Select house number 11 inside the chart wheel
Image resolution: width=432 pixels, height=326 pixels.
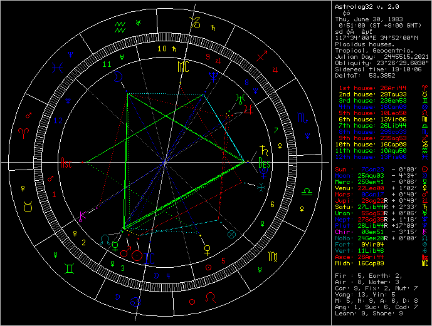click(x=107, y=64)
